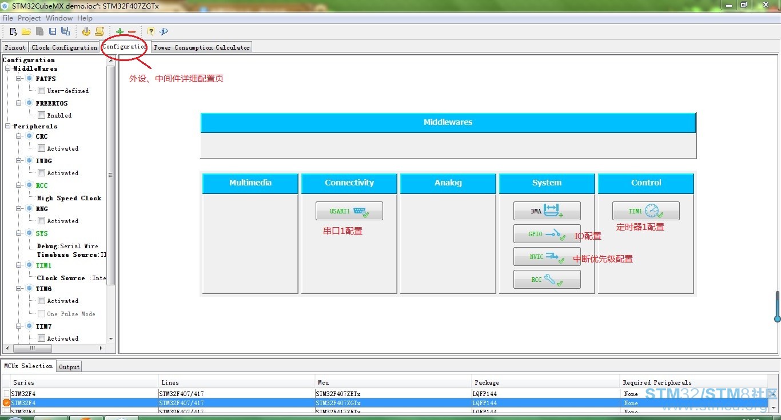Open the RCC configuration button
This screenshot has height=420, width=781.
coord(547,280)
